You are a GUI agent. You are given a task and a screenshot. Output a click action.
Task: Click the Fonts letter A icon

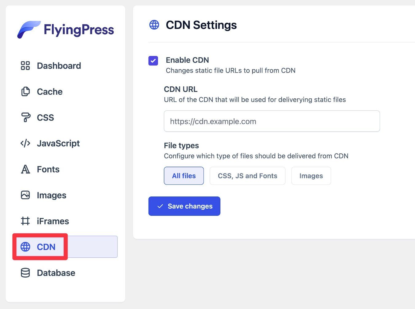(x=26, y=169)
